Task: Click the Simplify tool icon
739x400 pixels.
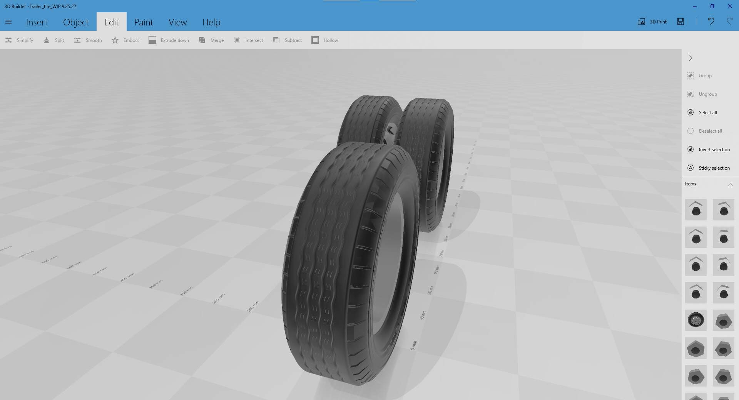Action: click(8, 40)
